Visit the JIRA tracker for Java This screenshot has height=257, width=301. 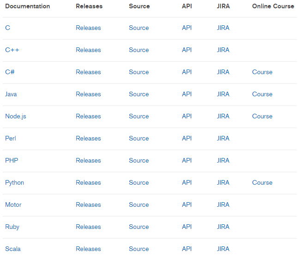click(223, 94)
